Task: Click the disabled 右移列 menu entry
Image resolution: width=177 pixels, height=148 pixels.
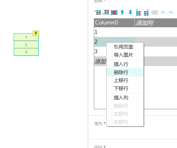Action: click(x=125, y=122)
